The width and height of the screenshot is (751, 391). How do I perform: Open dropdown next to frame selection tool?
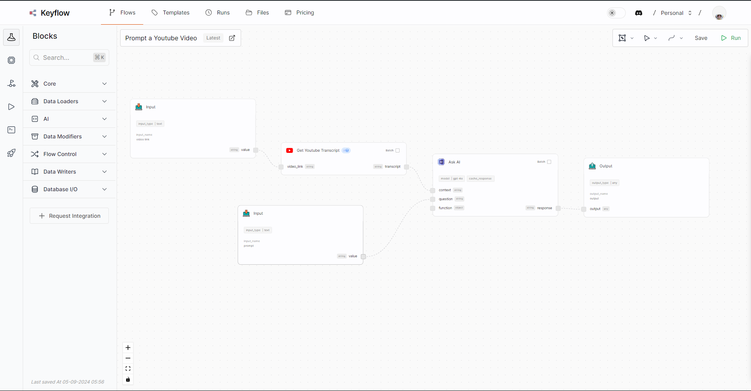click(x=632, y=38)
